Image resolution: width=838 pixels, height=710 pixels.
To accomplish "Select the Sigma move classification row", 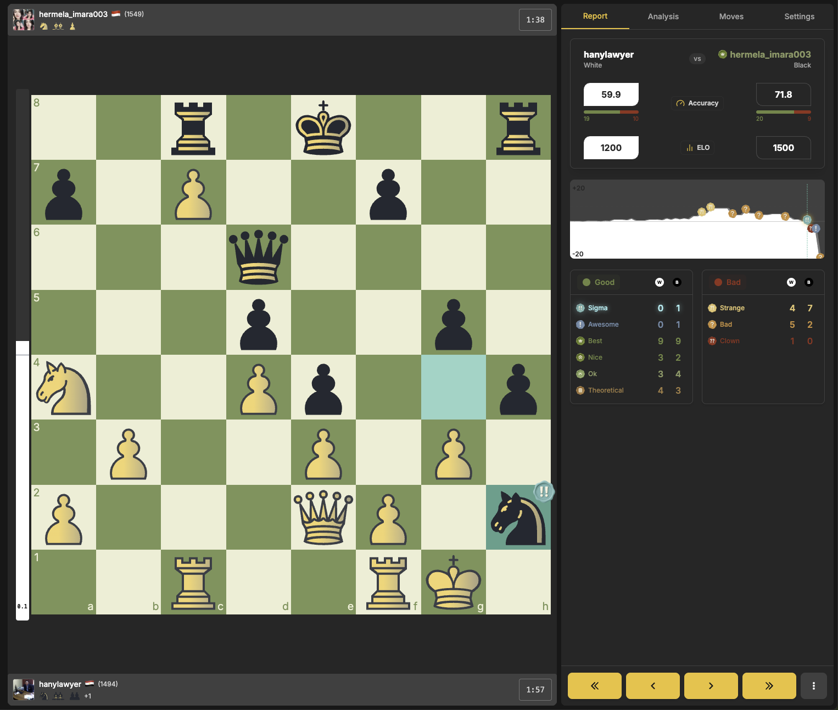I will click(597, 308).
